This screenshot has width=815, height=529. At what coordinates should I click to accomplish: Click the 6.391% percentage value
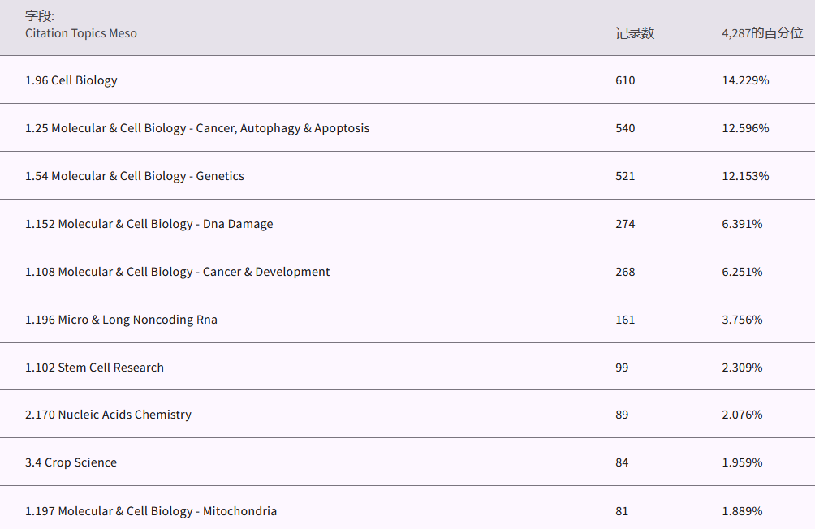coord(742,224)
